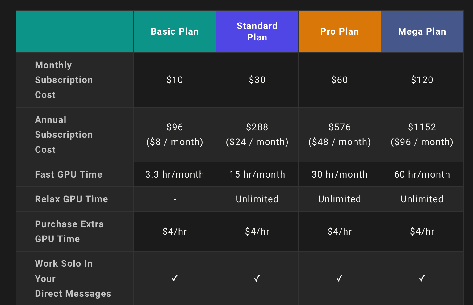This screenshot has width=473, height=305.
Task: Click Unlimited under the Pro Plan
Action: click(340, 199)
